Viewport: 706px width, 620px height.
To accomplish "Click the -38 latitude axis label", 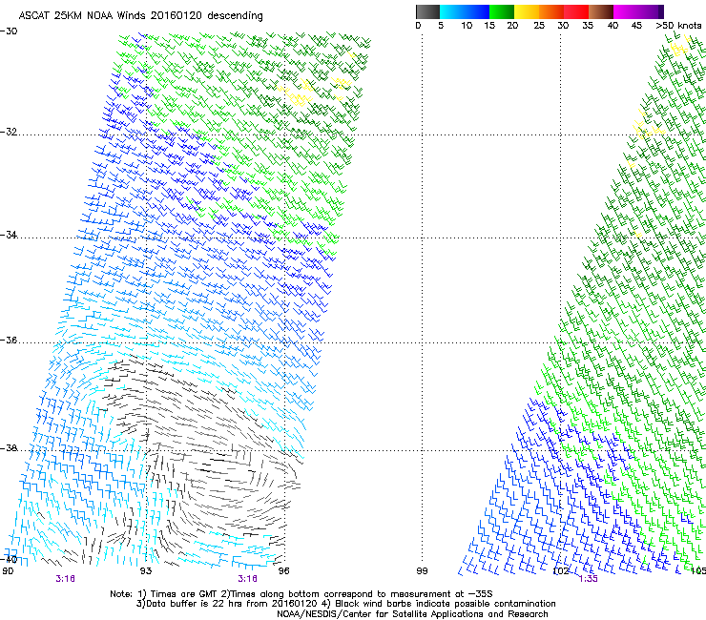I will [x=9, y=448].
